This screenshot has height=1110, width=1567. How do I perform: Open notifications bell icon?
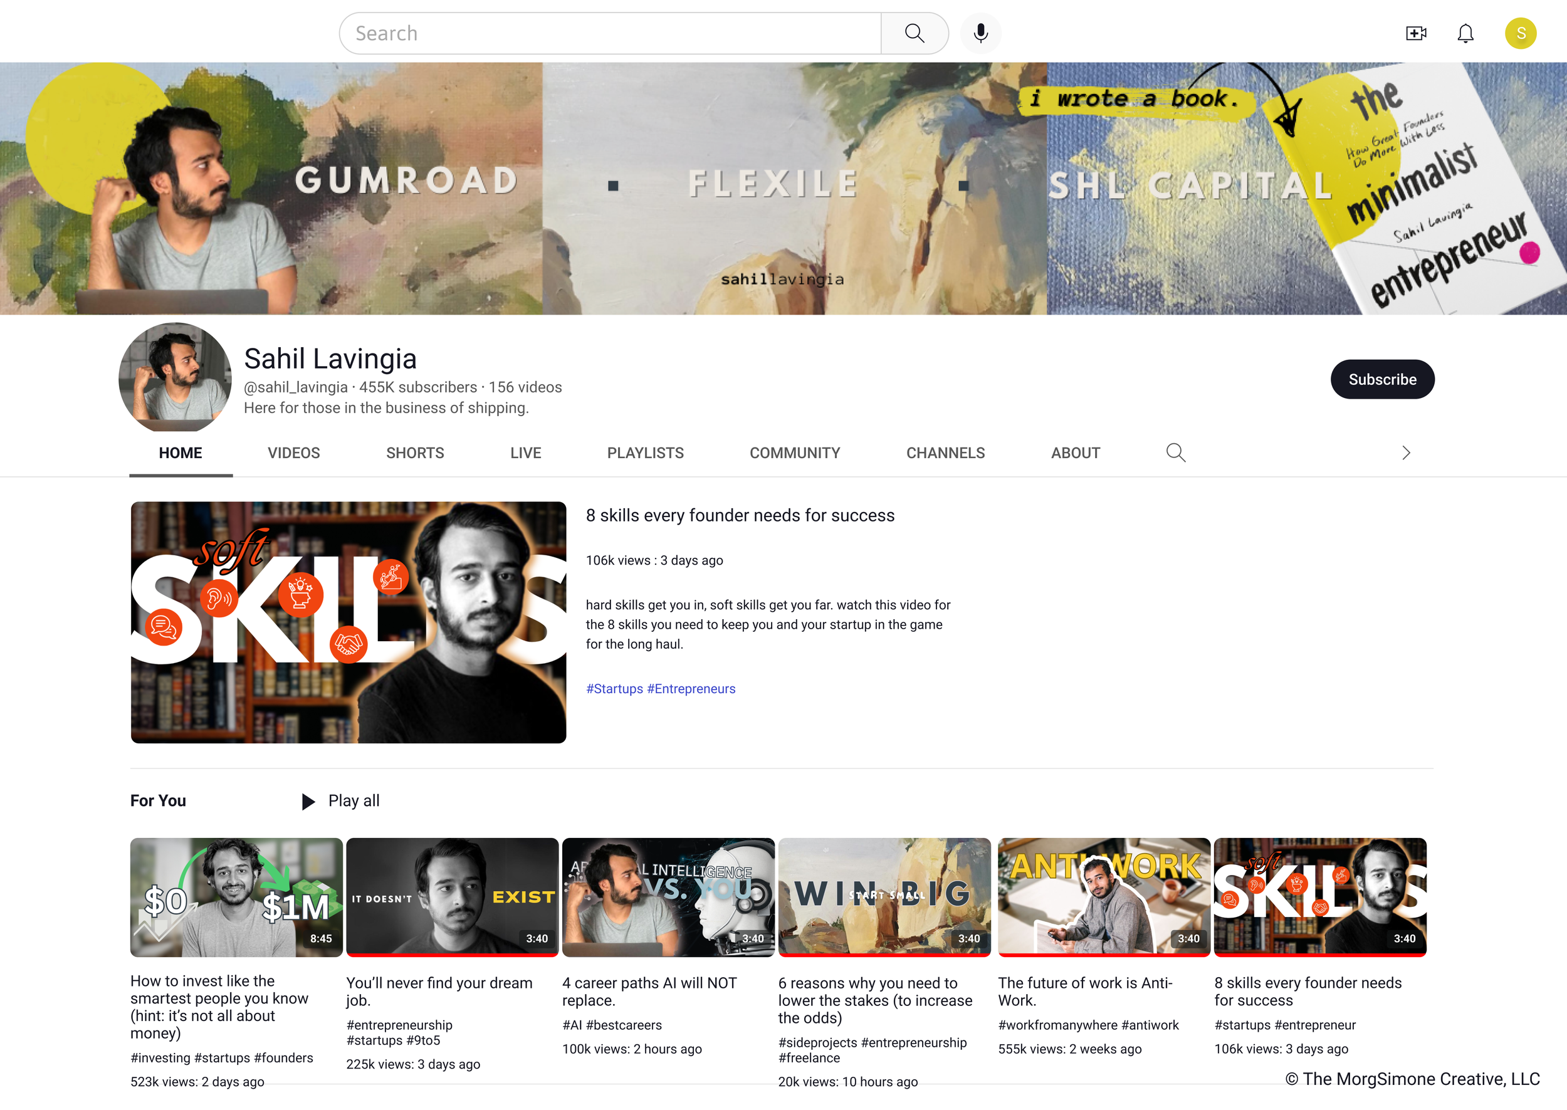pyautogui.click(x=1464, y=33)
